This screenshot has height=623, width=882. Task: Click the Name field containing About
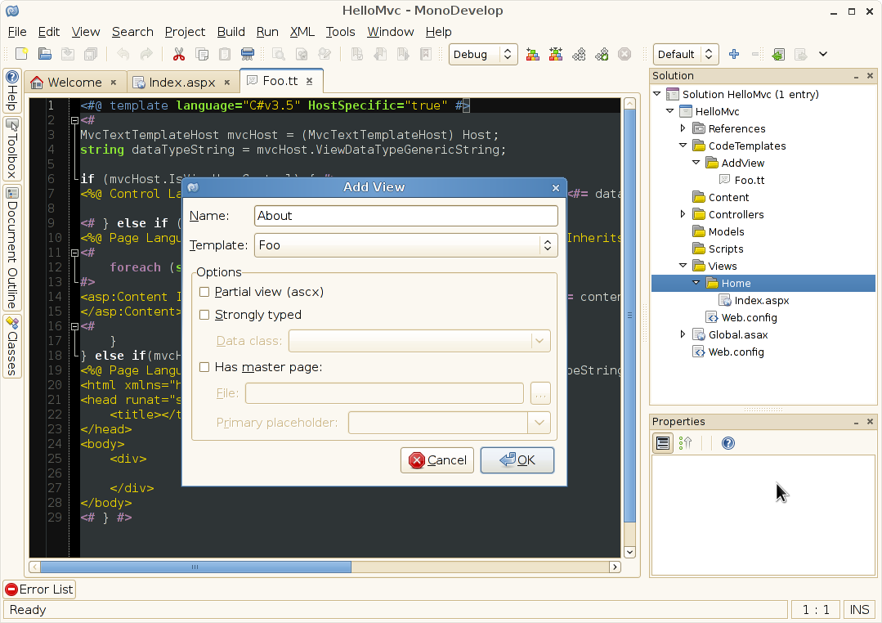[x=405, y=216]
